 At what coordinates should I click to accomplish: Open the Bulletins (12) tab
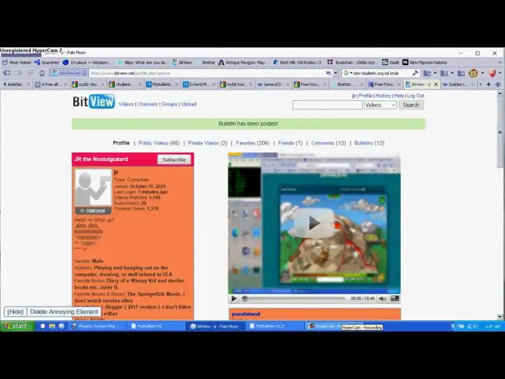point(369,143)
